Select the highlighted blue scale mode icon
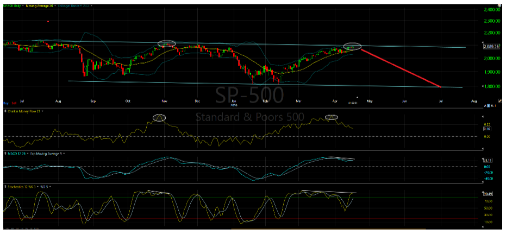This screenshot has width=506, height=235. (x=489, y=106)
